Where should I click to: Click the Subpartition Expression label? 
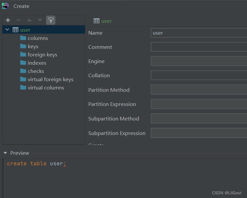tap(117, 133)
